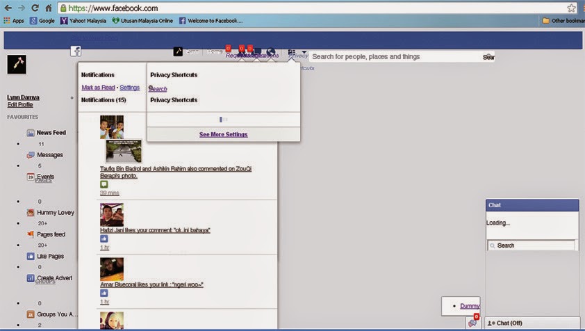Expand the account dropdown arrow in top bar

304,52
